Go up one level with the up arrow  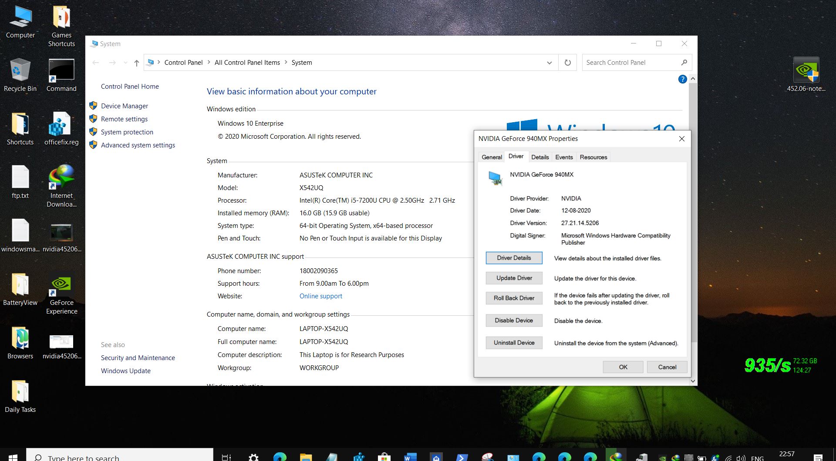[x=136, y=63]
